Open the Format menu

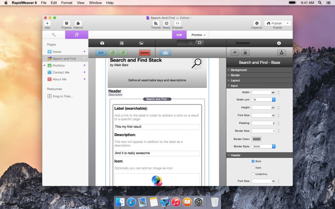pyautogui.click(x=67, y=2)
